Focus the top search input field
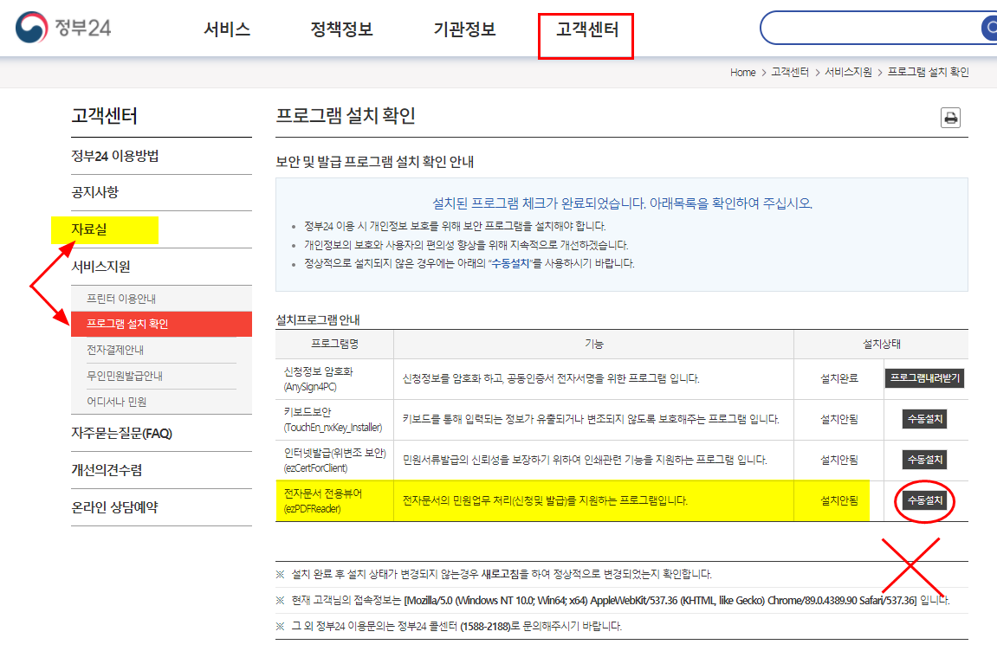 [871, 28]
